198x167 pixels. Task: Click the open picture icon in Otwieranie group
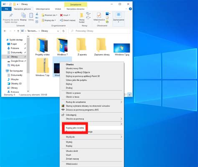107,14
